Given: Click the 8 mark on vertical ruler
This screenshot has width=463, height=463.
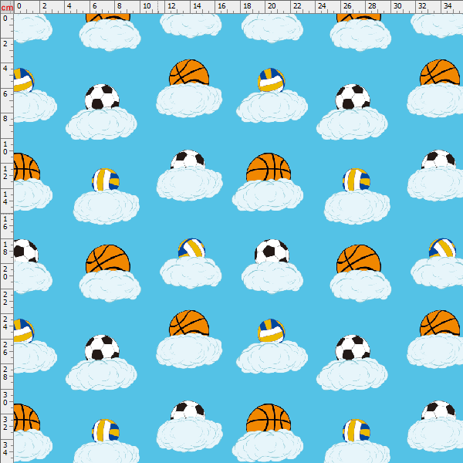Looking at the screenshot, I should click(x=5, y=118).
